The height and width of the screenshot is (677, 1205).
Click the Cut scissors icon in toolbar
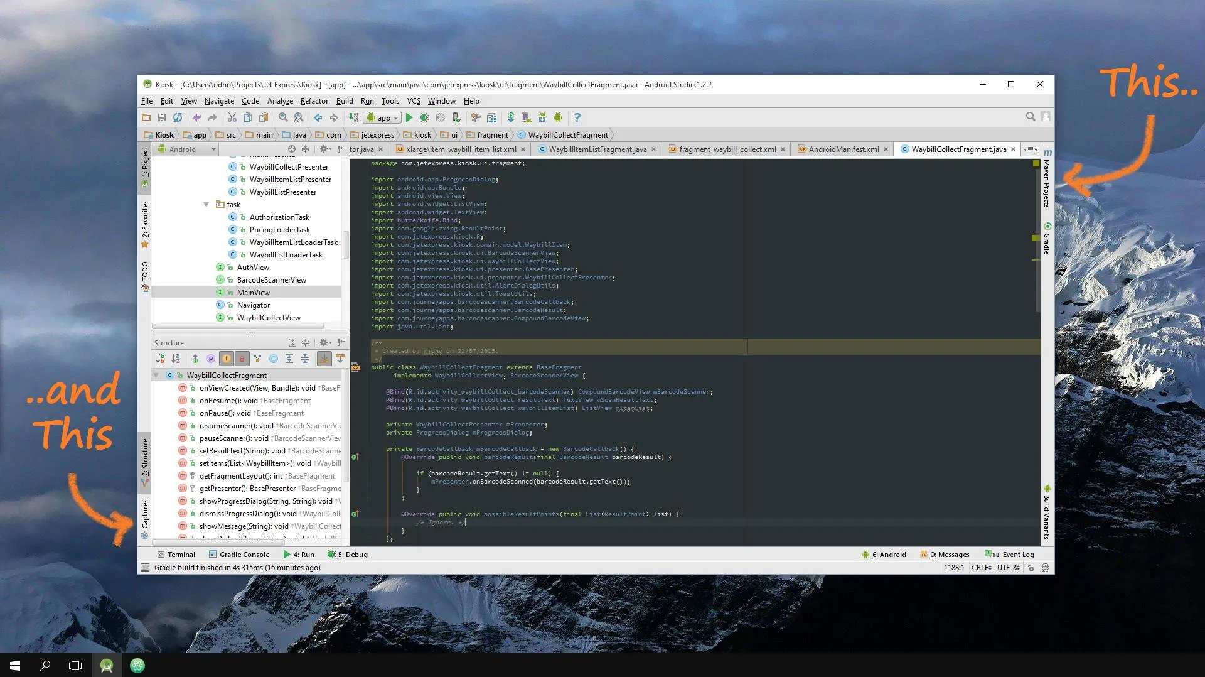tap(232, 117)
